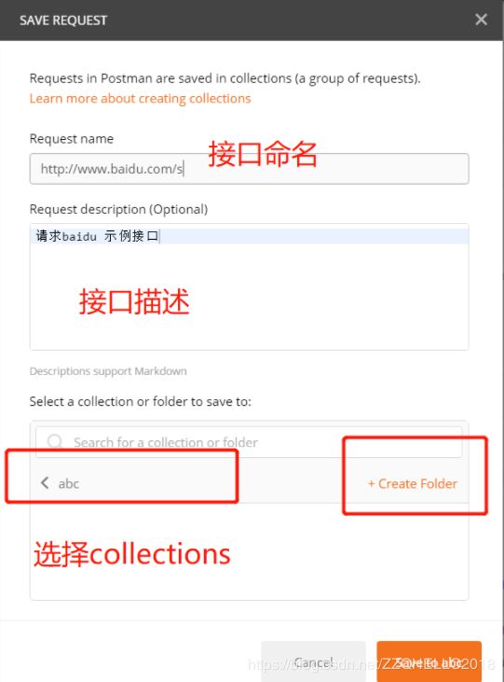Image resolution: width=504 pixels, height=682 pixels.
Task: Click the Request name label
Action: (71, 139)
